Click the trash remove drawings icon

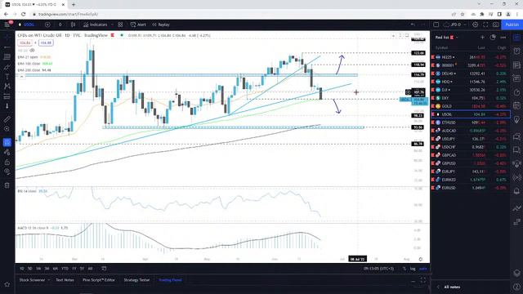point(7,185)
